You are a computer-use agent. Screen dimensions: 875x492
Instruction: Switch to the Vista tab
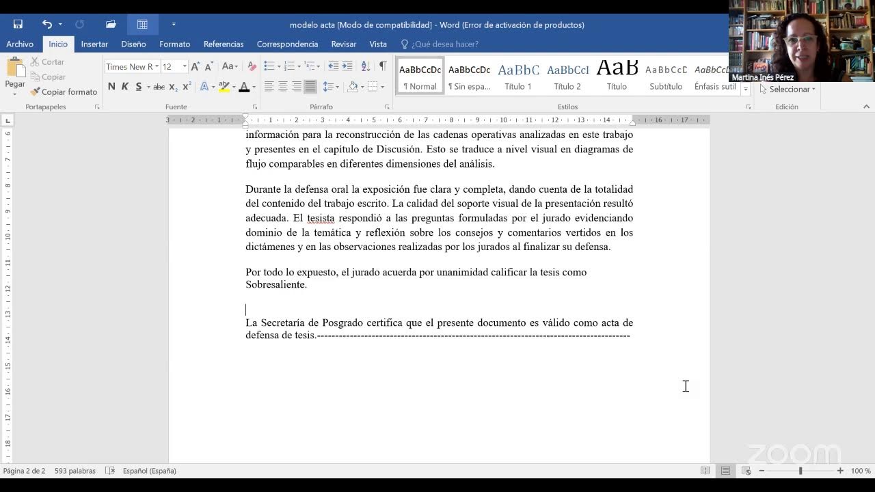378,44
